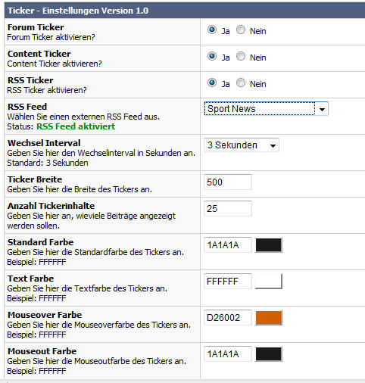Open the RSS Feed Sport News dropdown
This screenshot has width=365, height=383.
tap(266, 109)
